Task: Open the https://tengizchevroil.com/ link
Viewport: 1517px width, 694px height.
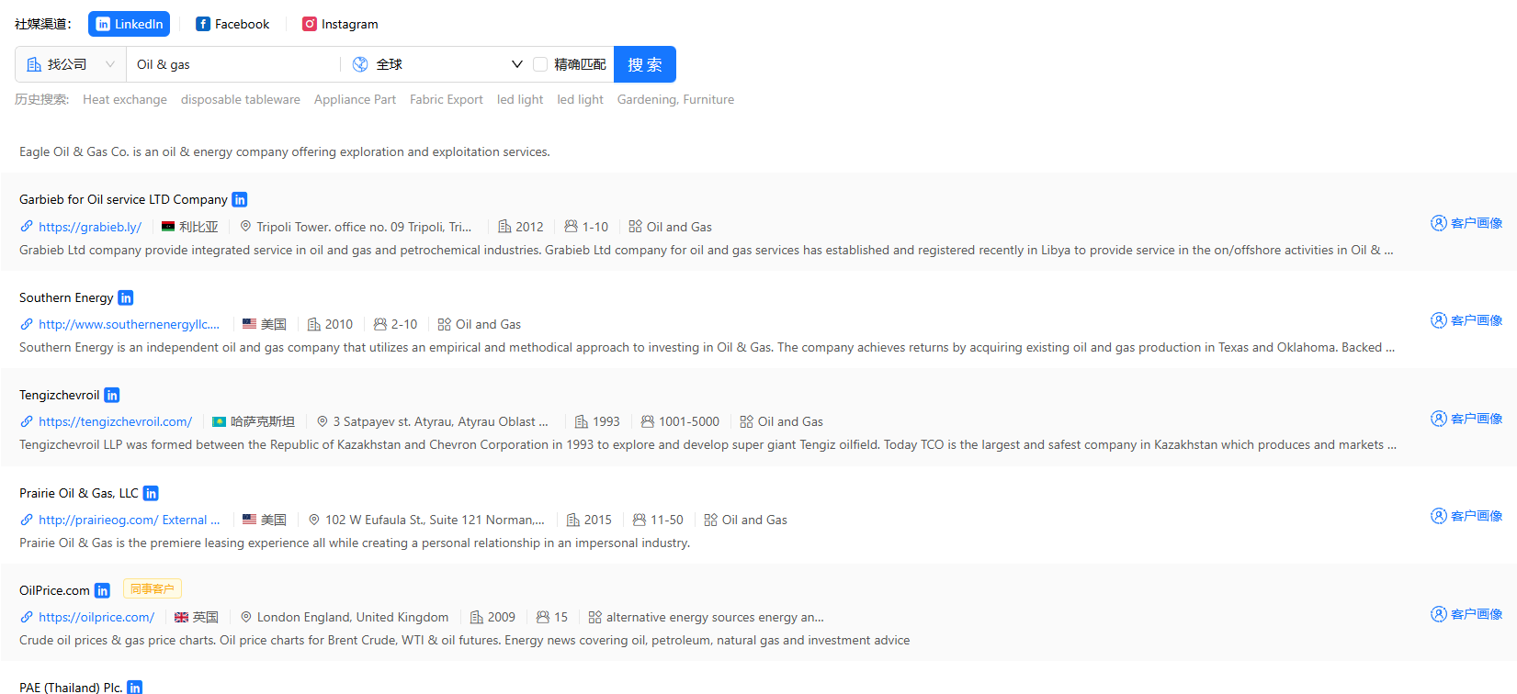Action: pos(116,421)
